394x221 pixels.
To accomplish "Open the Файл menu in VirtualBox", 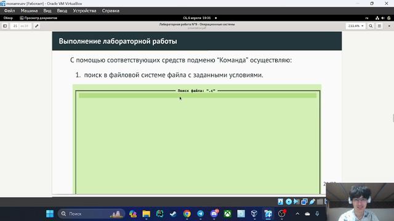I will [9, 11].
